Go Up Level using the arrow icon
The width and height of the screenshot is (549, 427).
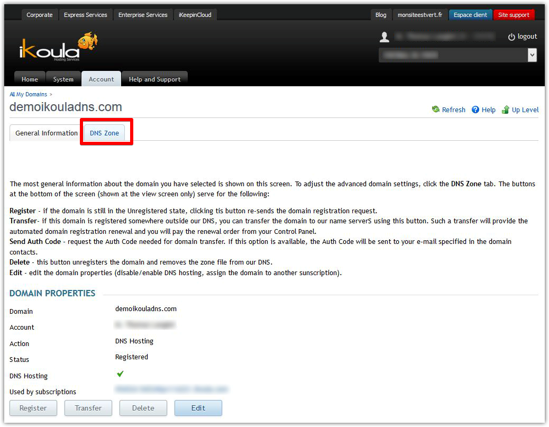point(520,110)
